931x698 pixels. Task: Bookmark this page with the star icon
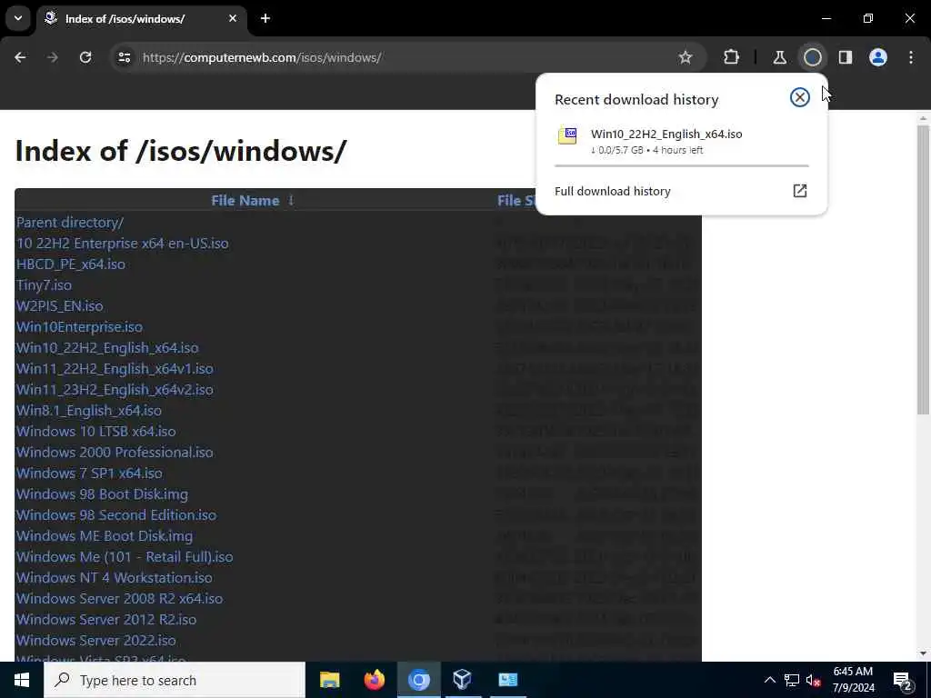point(686,57)
